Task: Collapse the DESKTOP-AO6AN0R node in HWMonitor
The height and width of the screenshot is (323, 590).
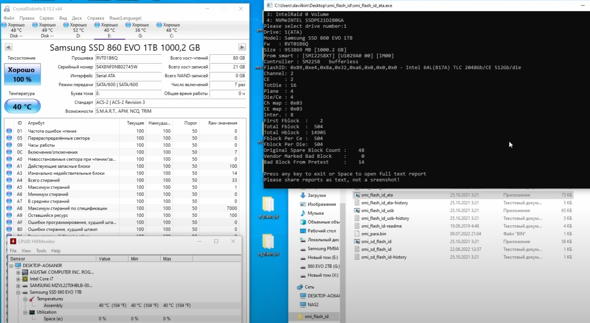Action: point(11,266)
